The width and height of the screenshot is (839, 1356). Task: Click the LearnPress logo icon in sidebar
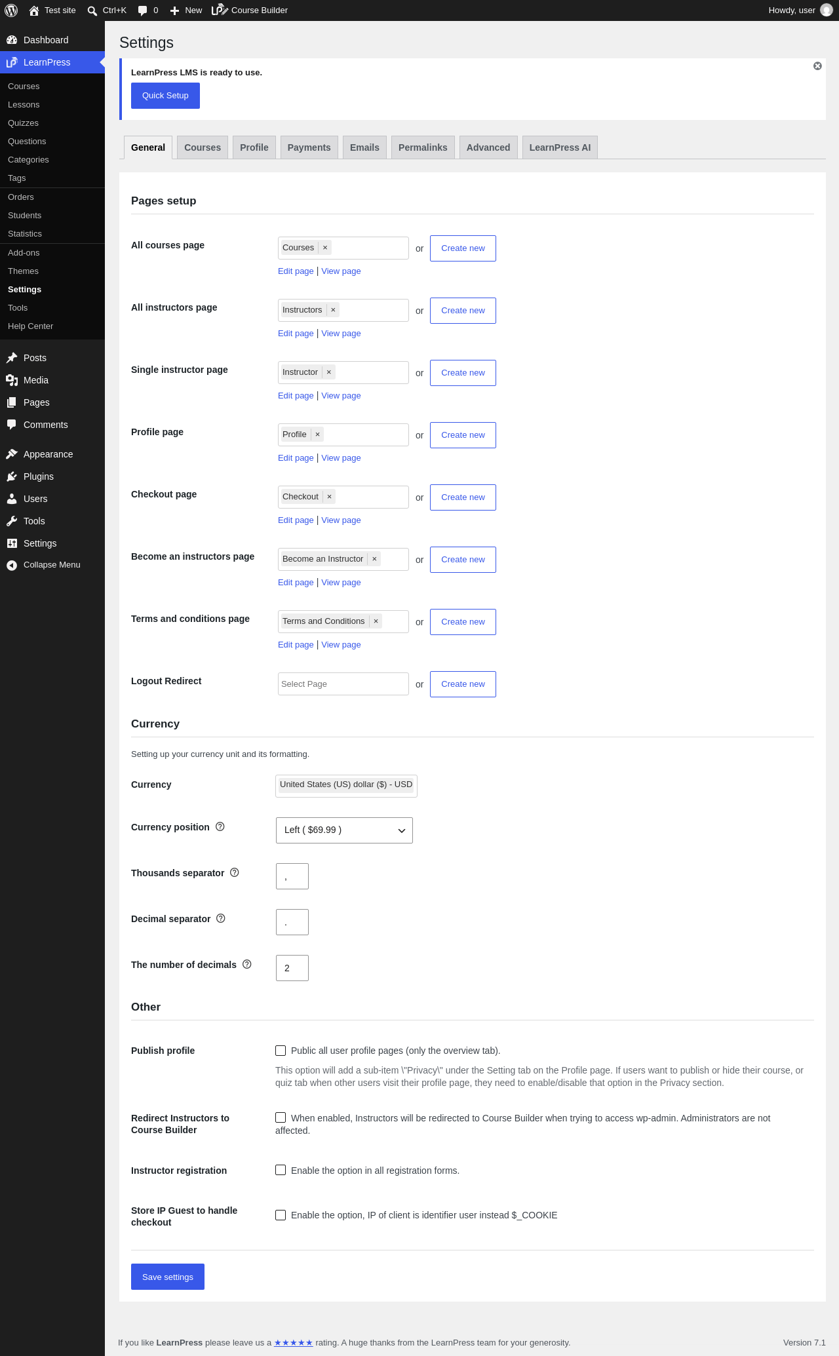pos(12,62)
